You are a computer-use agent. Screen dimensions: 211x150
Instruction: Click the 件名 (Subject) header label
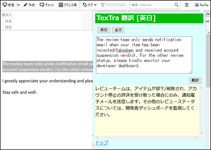coord(8,21)
